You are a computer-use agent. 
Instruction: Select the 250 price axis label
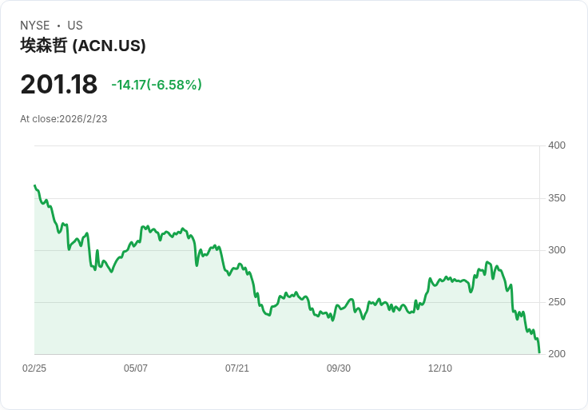(557, 302)
